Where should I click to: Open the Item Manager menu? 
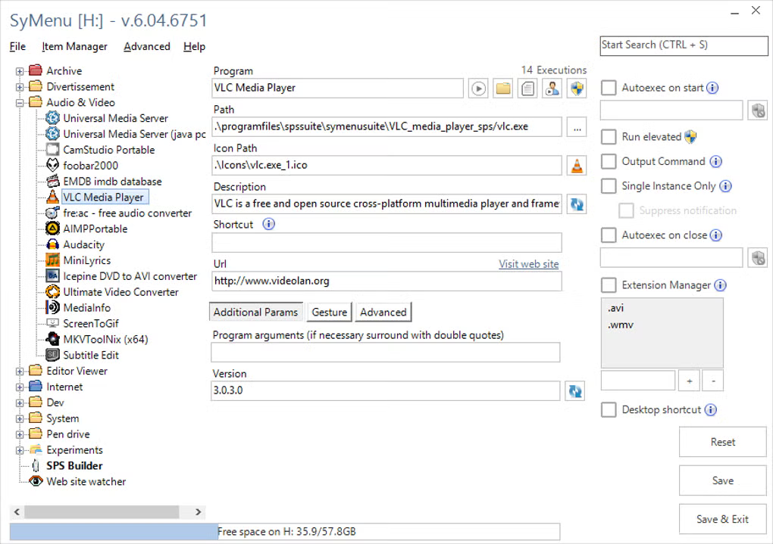pyautogui.click(x=74, y=46)
